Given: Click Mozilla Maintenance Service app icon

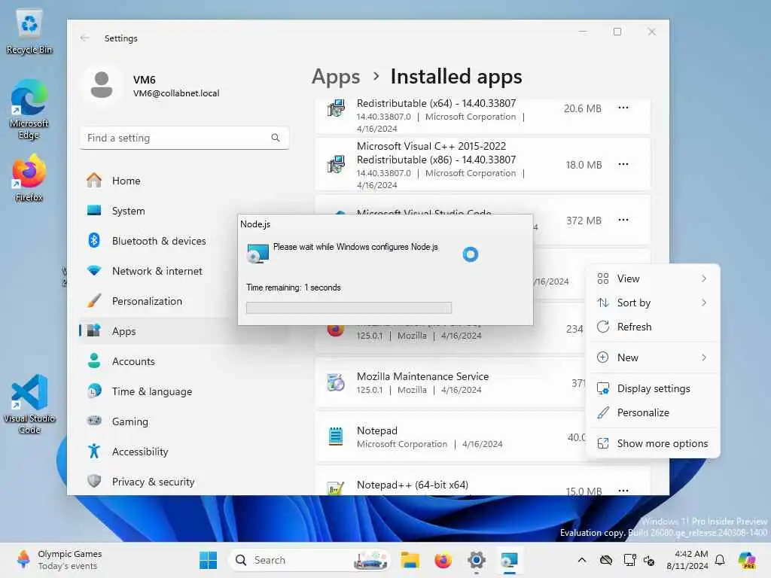Looking at the screenshot, I should pos(336,382).
